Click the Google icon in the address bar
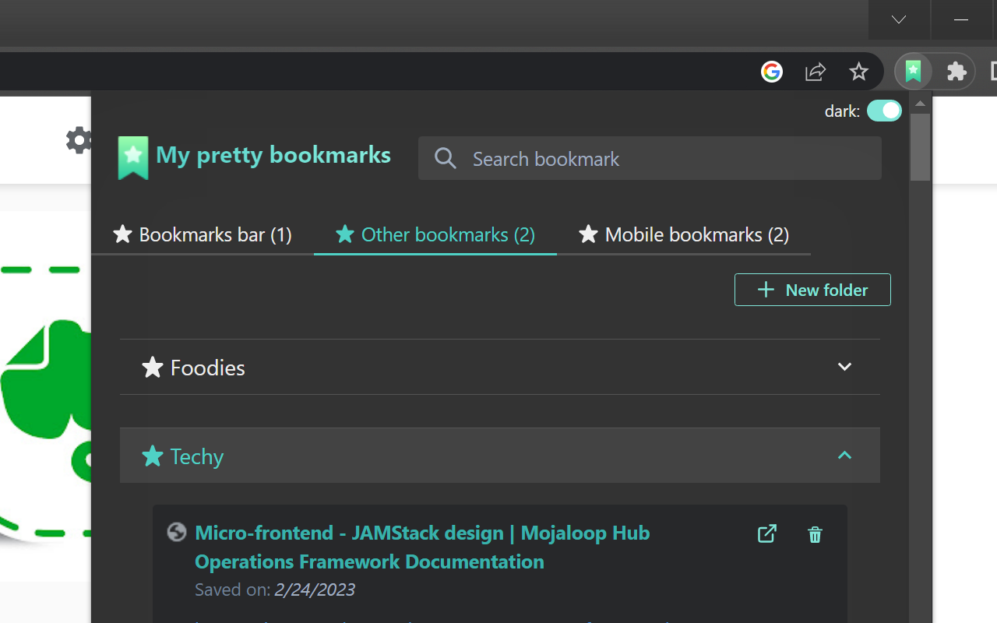Image resolution: width=997 pixels, height=623 pixels. coord(771,71)
